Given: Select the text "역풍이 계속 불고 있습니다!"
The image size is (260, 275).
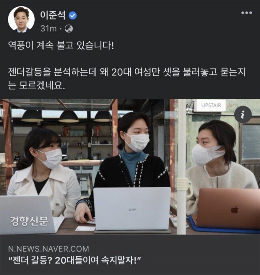Looking at the screenshot, I should [61, 46].
